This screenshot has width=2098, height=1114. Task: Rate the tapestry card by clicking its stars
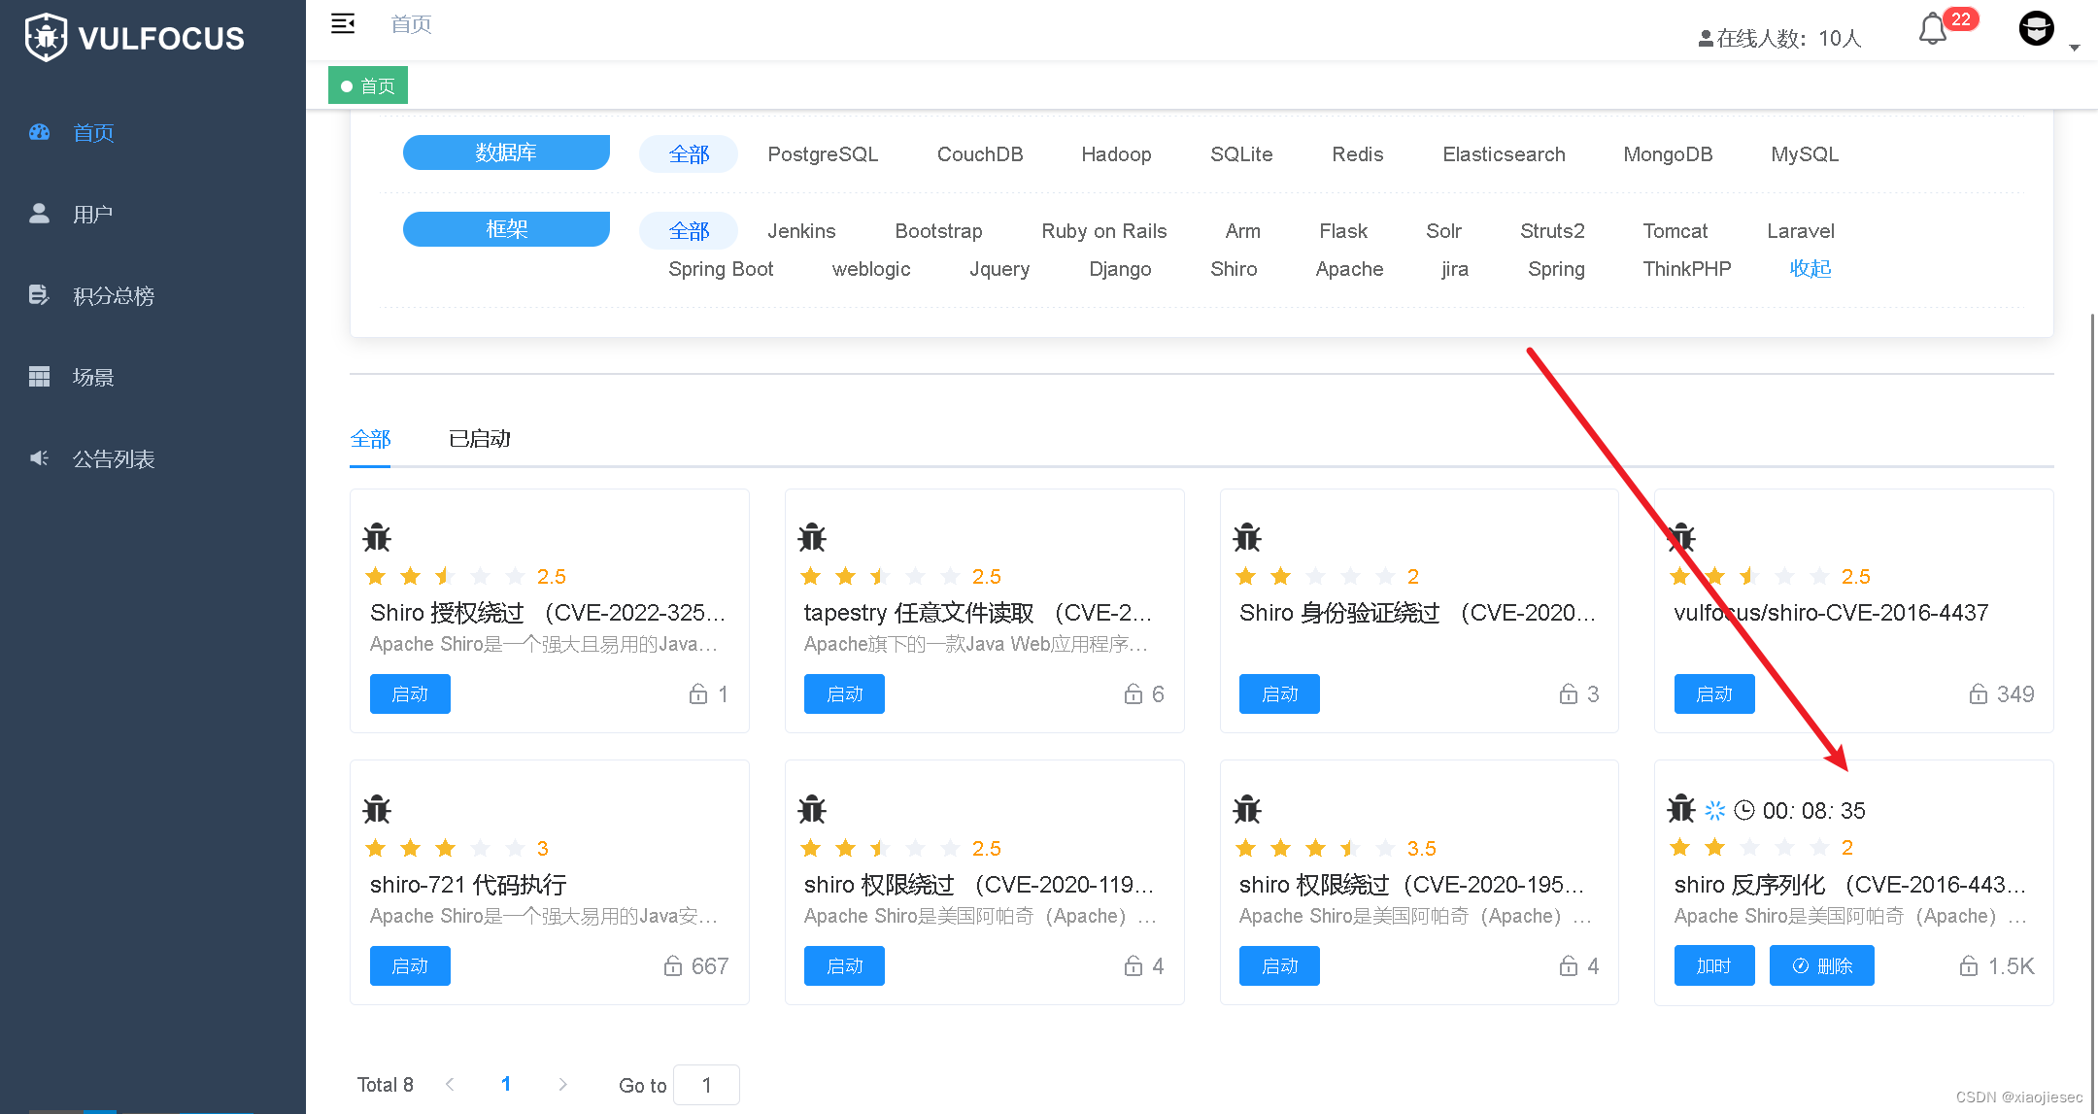tap(879, 575)
